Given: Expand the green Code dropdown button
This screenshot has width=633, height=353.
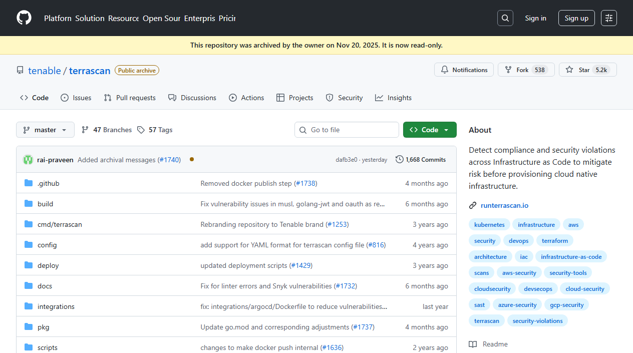Looking at the screenshot, I should (x=430, y=130).
